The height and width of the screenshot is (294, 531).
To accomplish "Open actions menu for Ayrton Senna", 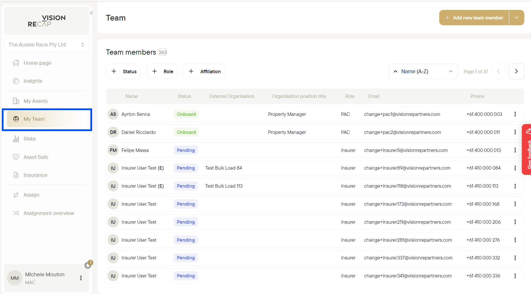I will click(x=515, y=114).
